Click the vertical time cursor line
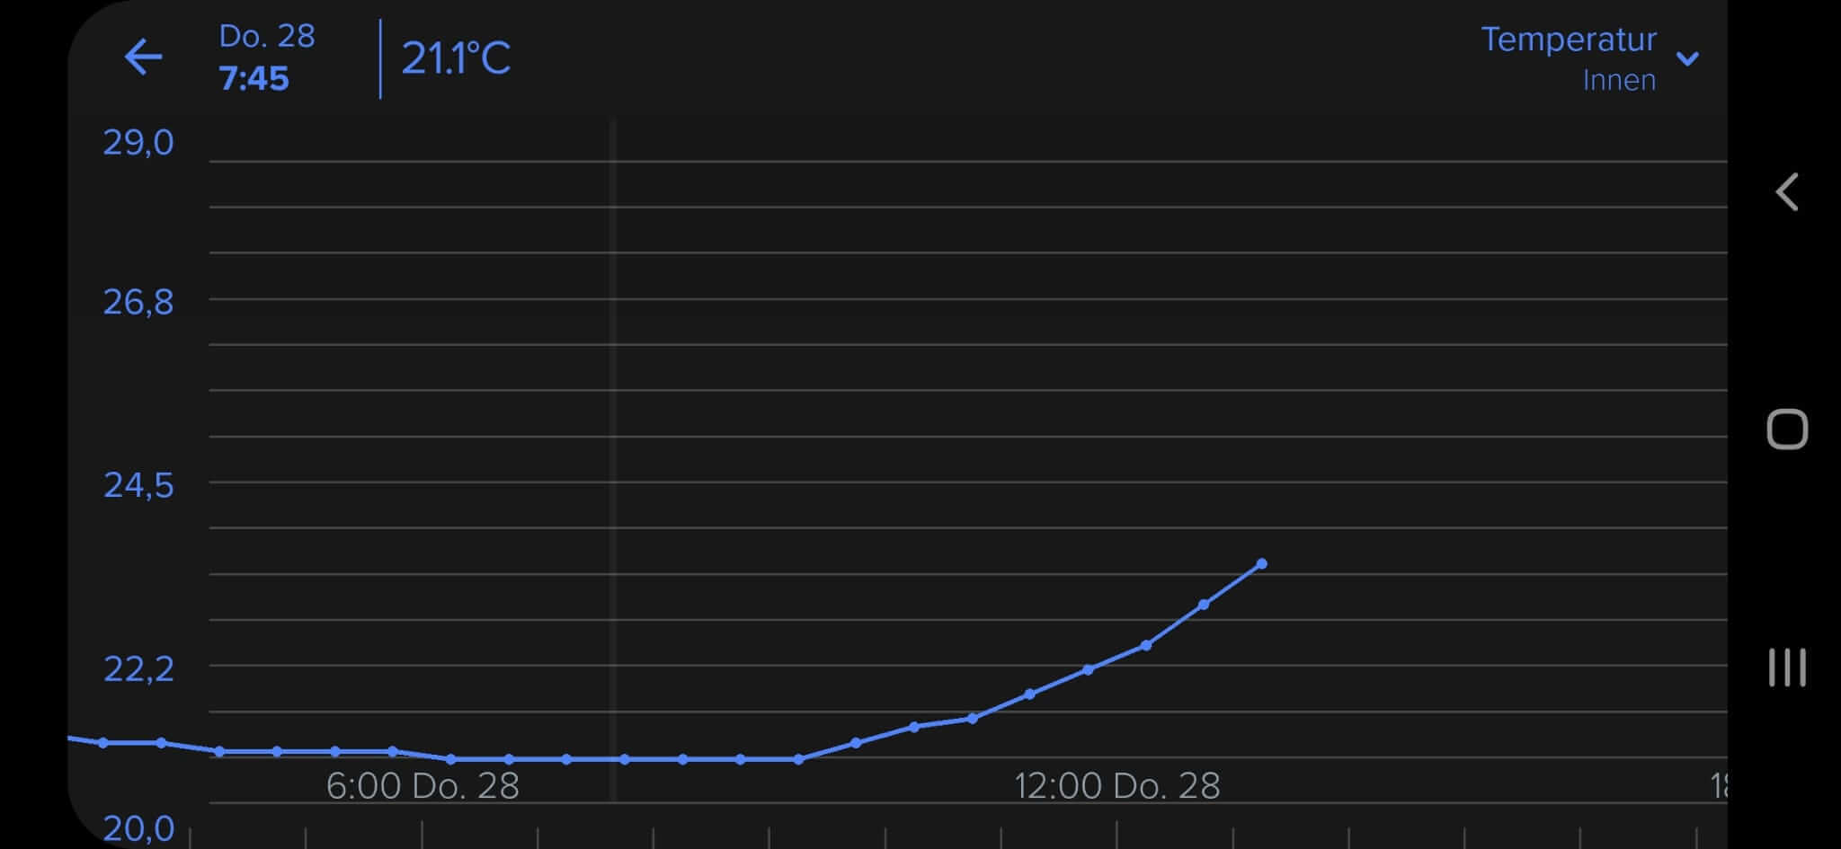The height and width of the screenshot is (849, 1841). 612,449
